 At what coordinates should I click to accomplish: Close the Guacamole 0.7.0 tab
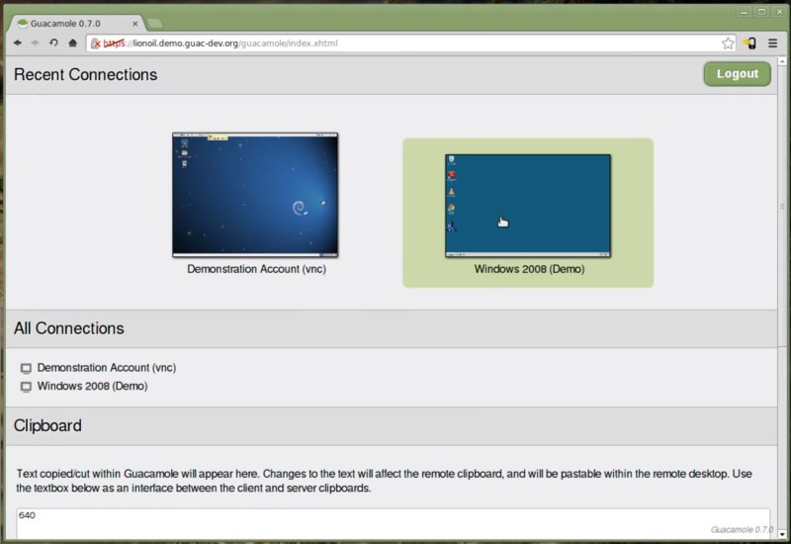pyautogui.click(x=135, y=23)
